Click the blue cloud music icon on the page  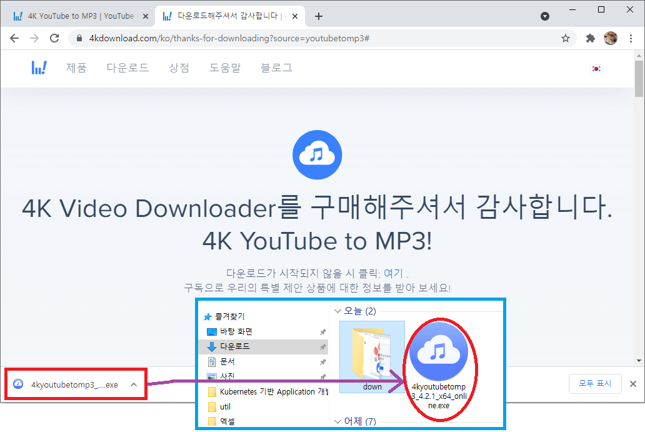tap(317, 154)
